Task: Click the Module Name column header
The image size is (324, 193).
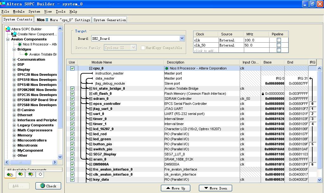Action: coord(102,62)
